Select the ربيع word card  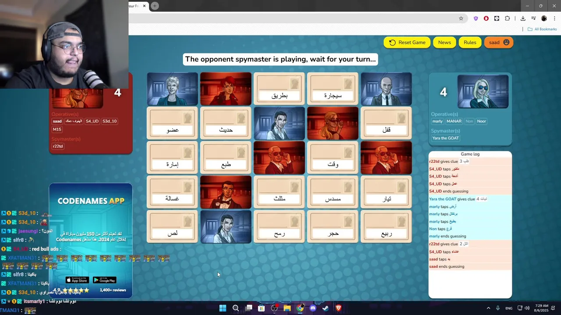(386, 227)
